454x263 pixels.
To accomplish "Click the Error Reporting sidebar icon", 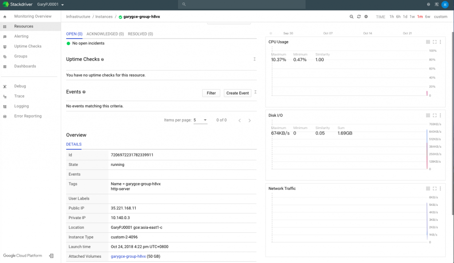I will [x=4, y=117].
